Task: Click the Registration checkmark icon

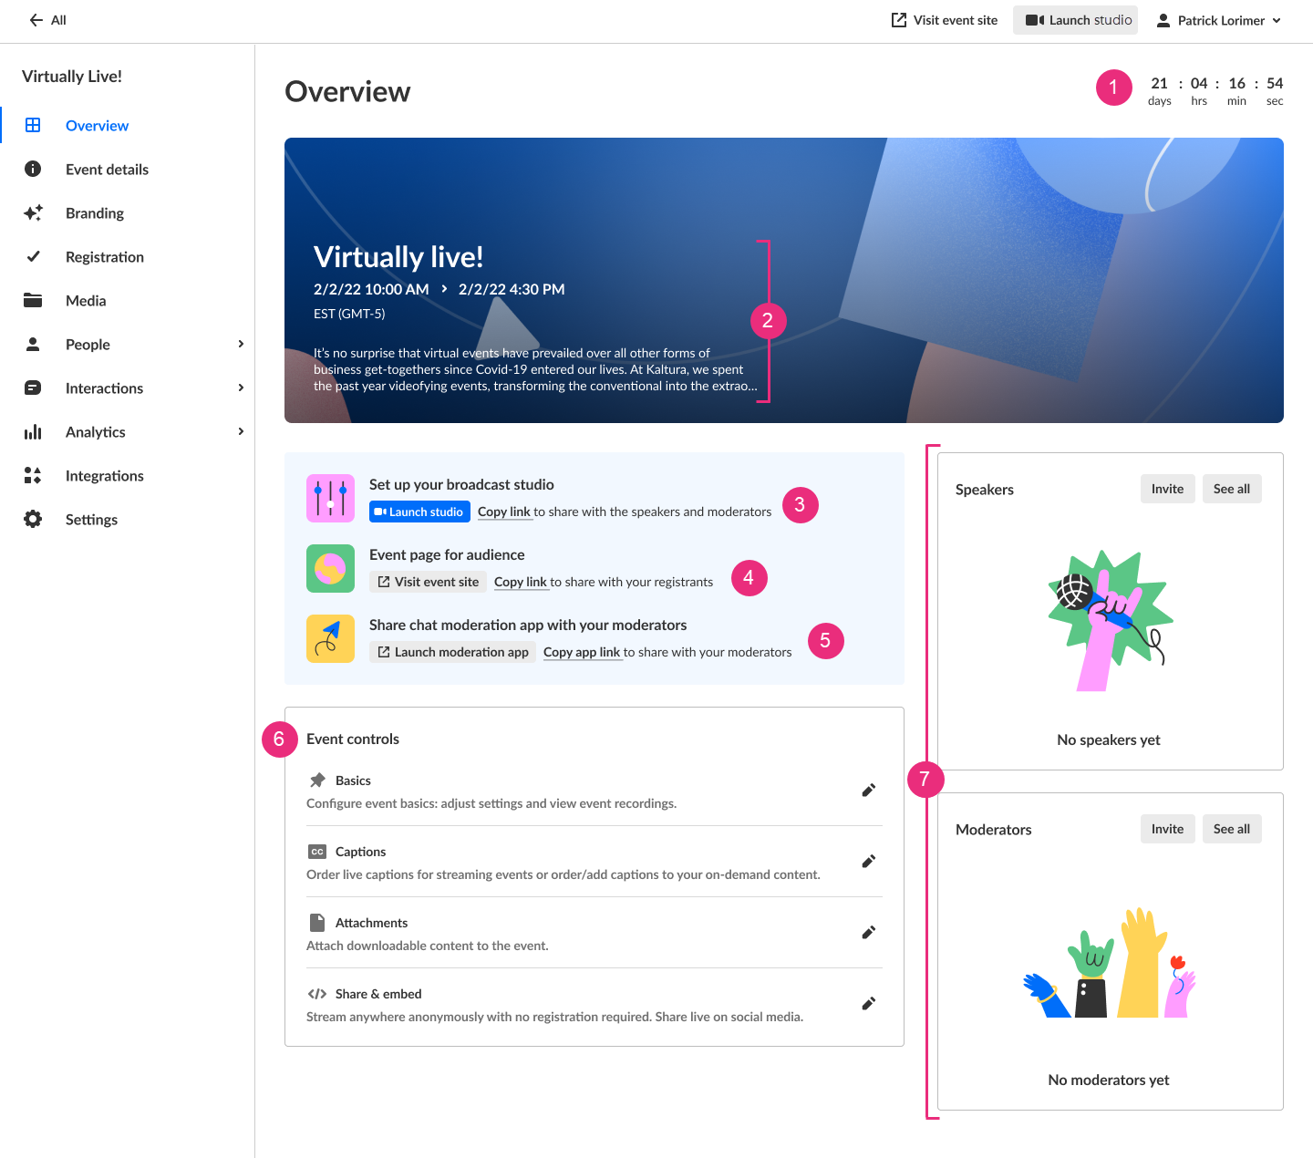Action: [33, 256]
